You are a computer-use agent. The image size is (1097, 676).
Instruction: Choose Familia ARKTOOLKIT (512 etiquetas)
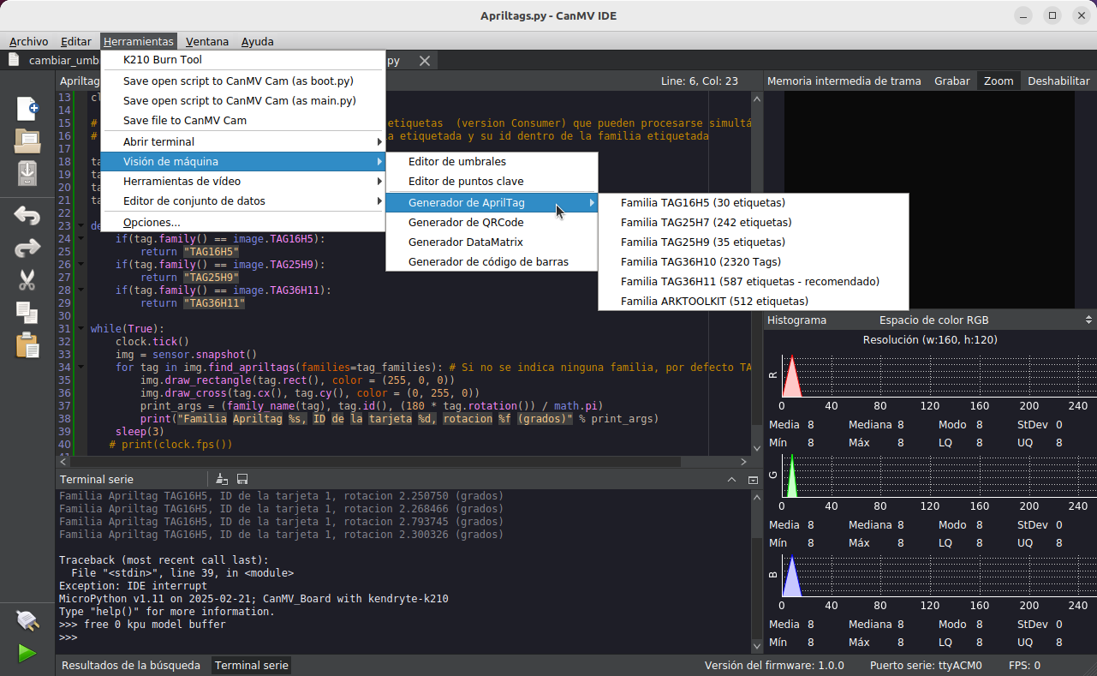[754, 301]
